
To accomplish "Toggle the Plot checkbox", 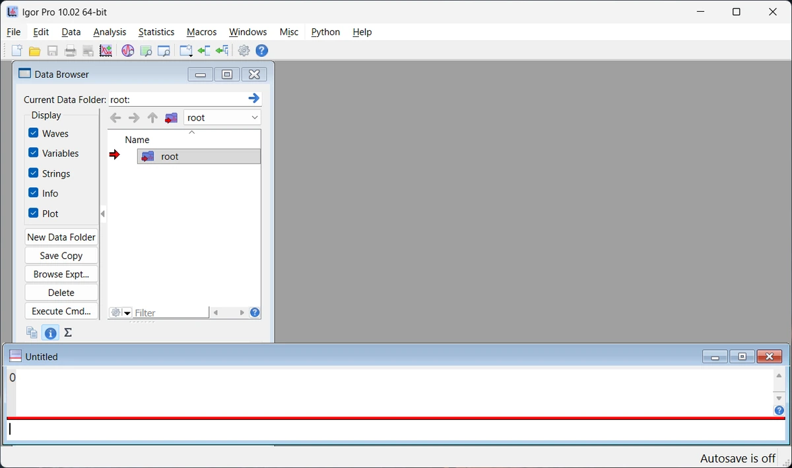I will click(x=34, y=213).
